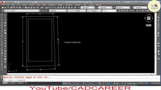
Task: Switch to the Layout1 tab
Action: coord(12,83)
